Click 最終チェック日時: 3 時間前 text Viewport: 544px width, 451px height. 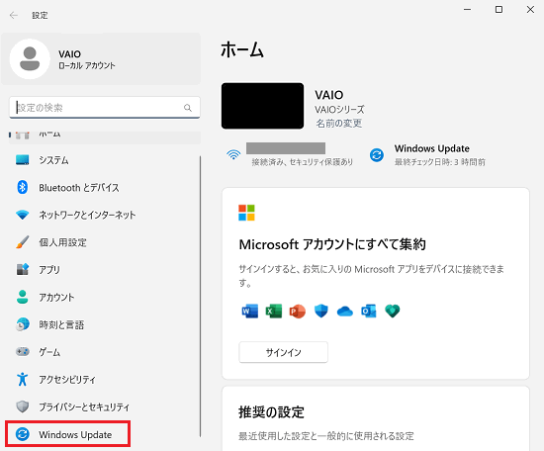[440, 162]
